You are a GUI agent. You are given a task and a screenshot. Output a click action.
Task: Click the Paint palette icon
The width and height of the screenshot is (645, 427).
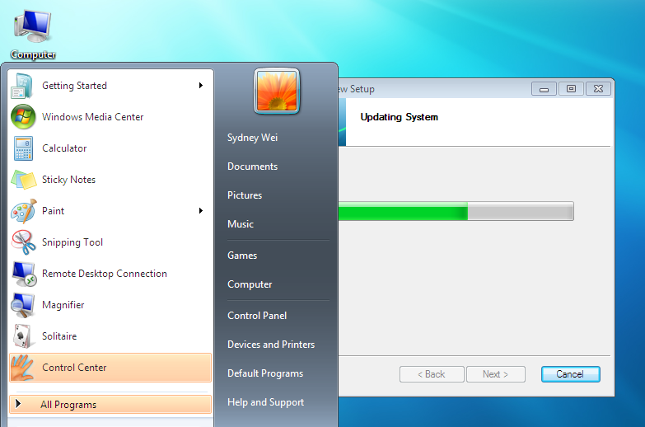[23, 211]
